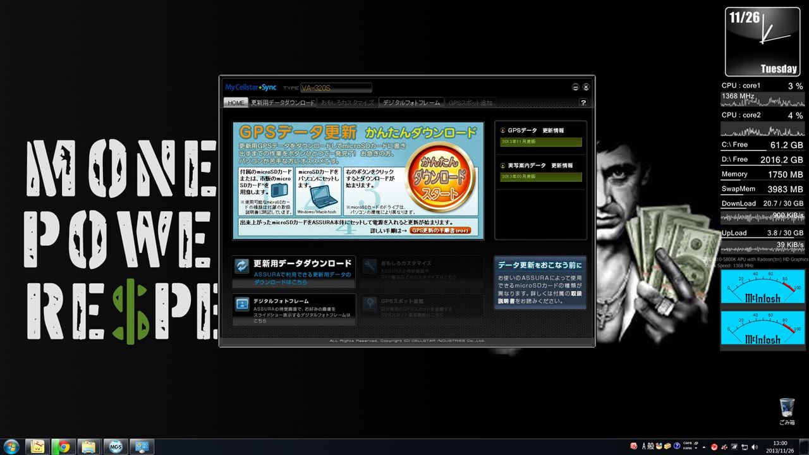Click the red swirl tray icon
The height and width of the screenshot is (455, 809).
(714, 447)
